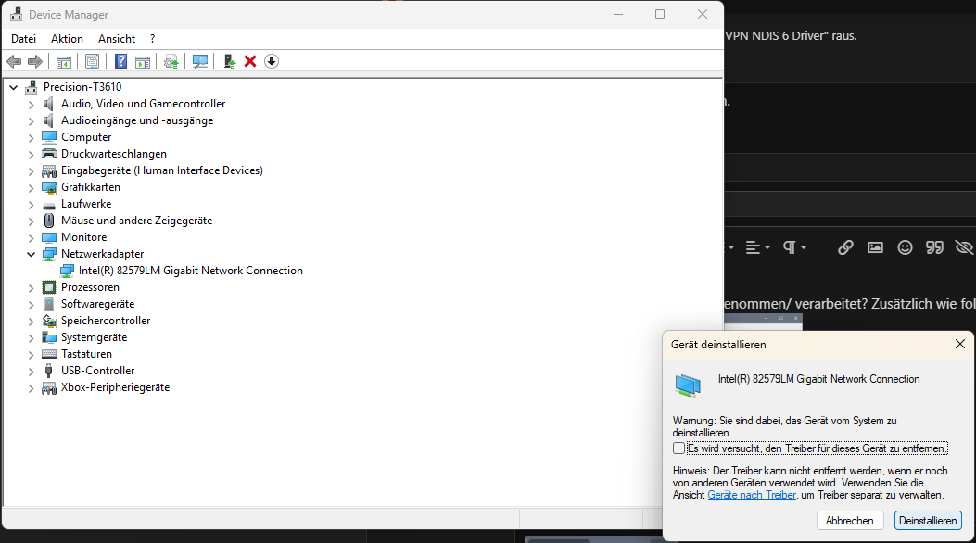Insert link in the forum editor toolbar

(845, 247)
